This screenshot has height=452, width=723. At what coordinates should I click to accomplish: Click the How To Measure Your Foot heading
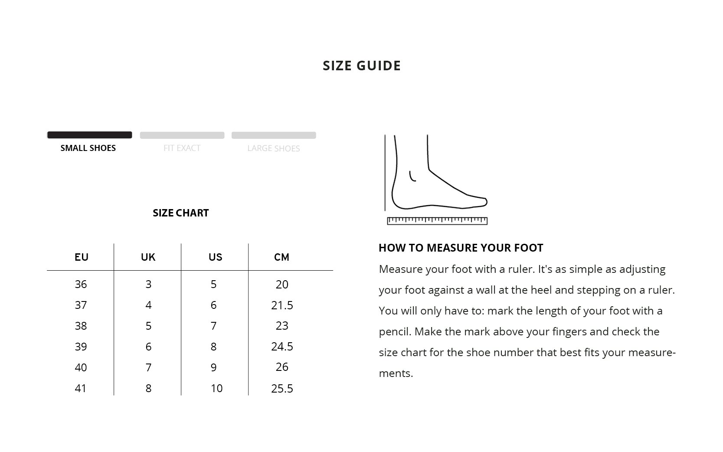461,248
